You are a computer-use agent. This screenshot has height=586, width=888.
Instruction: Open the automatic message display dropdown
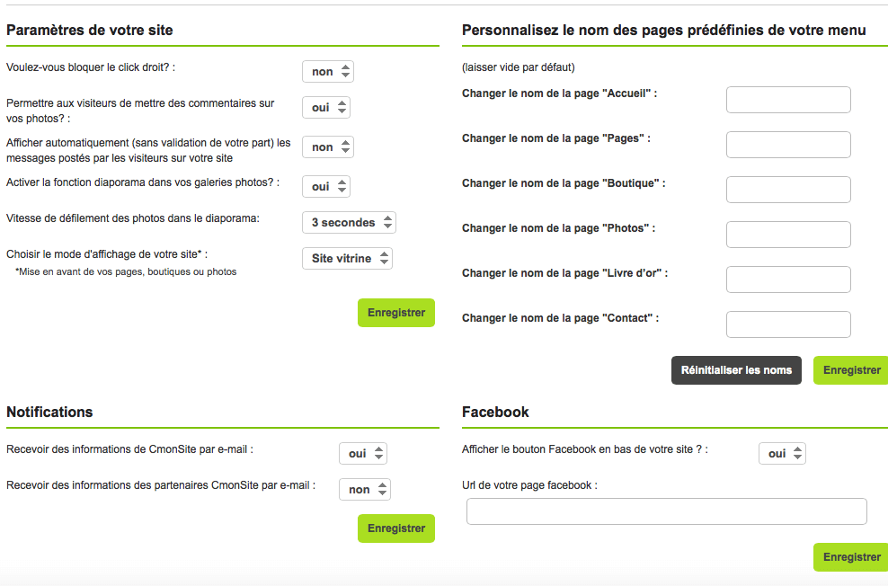[328, 147]
